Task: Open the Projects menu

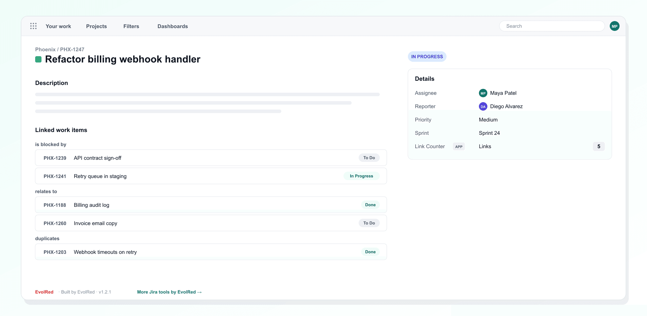Action: click(x=96, y=26)
